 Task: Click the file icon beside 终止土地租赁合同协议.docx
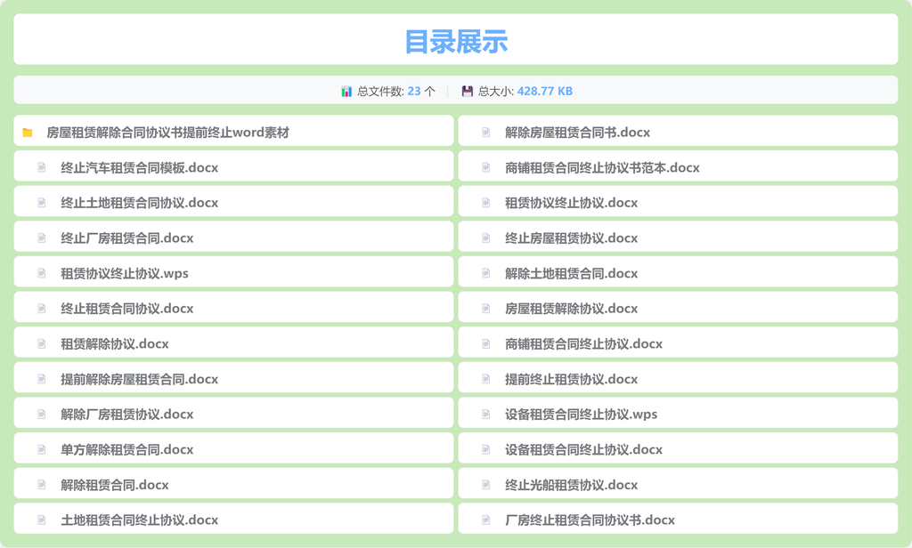[x=41, y=203]
